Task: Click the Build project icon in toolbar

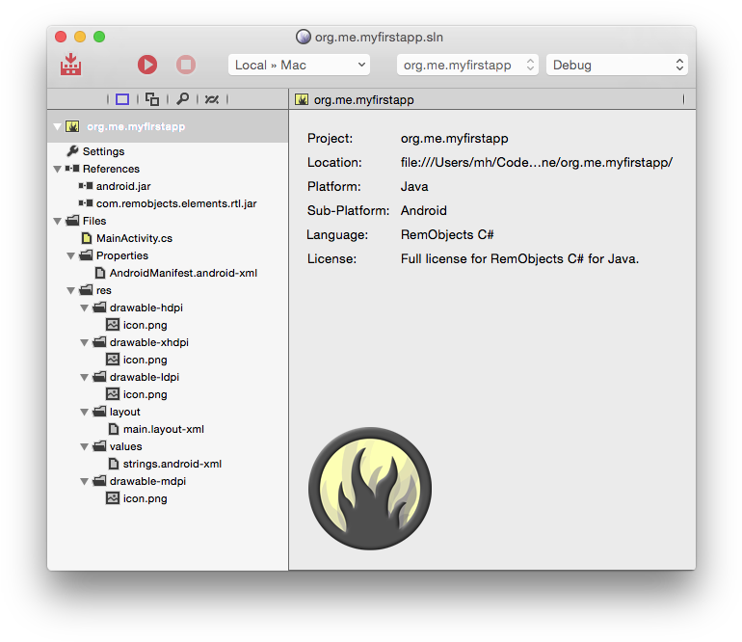Action: tap(70, 65)
